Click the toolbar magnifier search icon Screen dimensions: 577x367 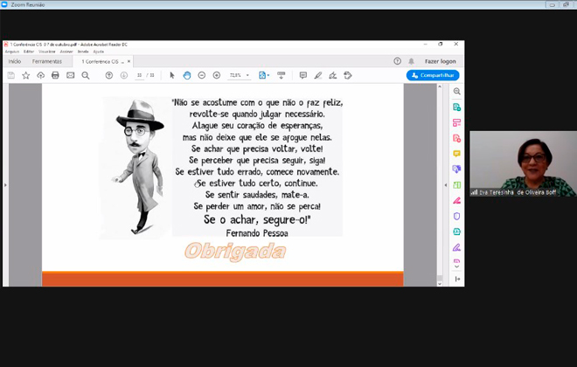[x=86, y=75]
